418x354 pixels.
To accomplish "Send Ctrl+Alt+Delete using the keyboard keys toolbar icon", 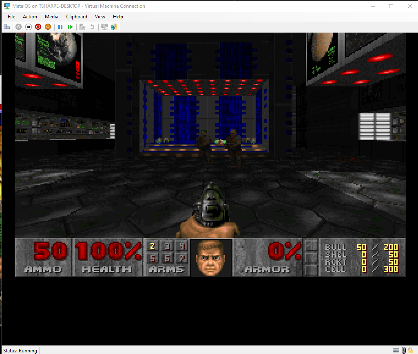I will tap(7, 27).
